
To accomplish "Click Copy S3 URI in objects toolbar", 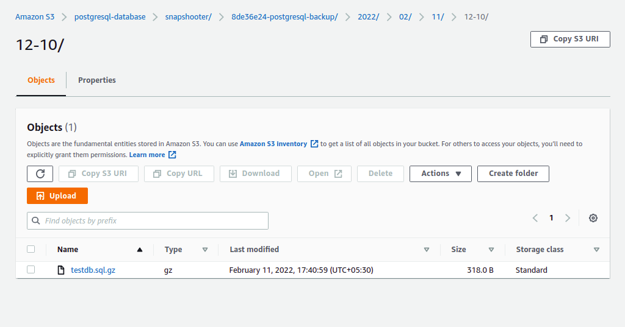I will (98, 174).
